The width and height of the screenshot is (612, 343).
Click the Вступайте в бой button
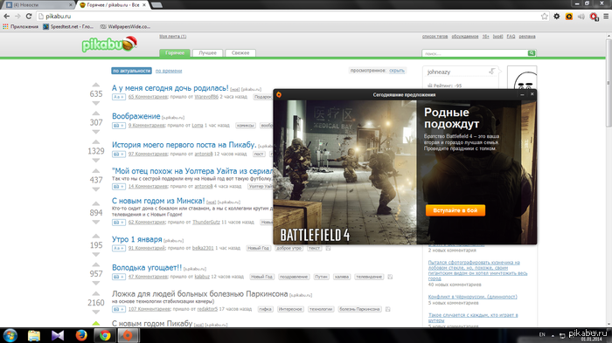456,210
